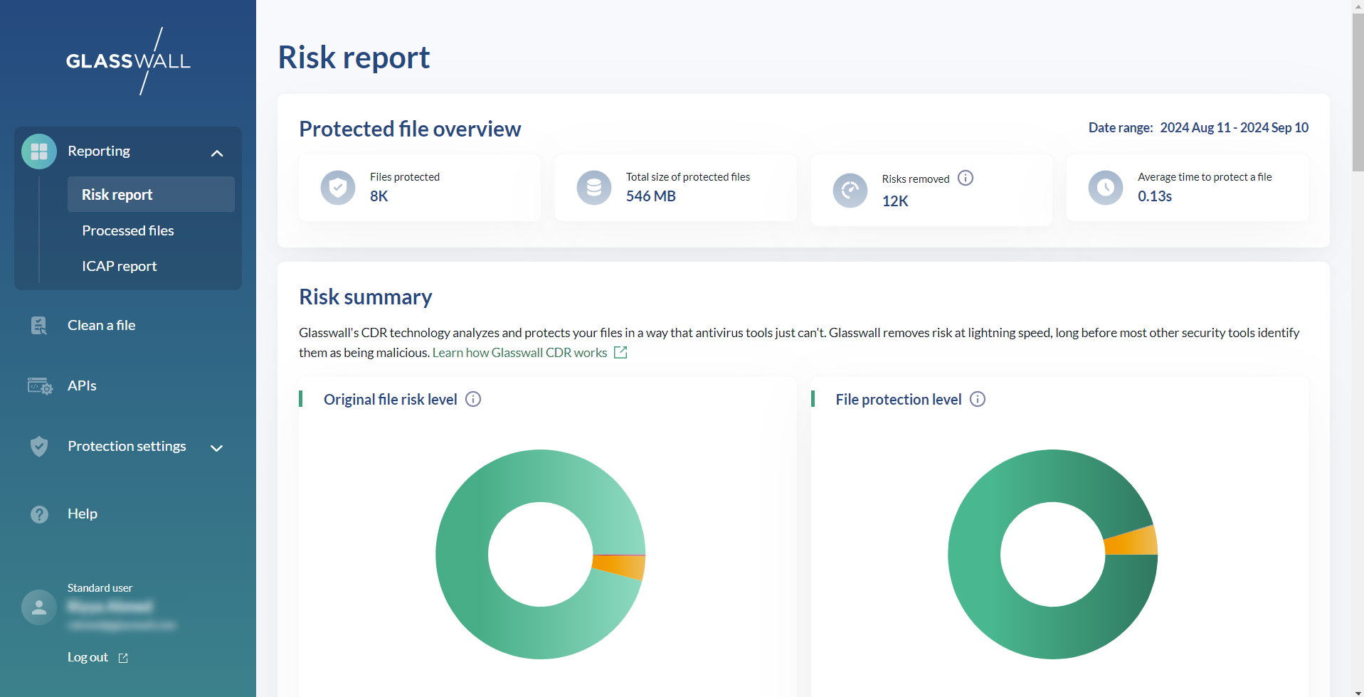Click the 12K risks removed value
This screenshot has width=1364, height=697.
tap(895, 201)
